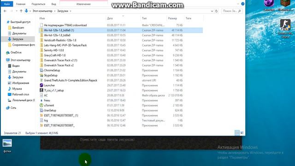Click the Up one level arrow
Screen dimensions: 295x166
click(21, 11)
